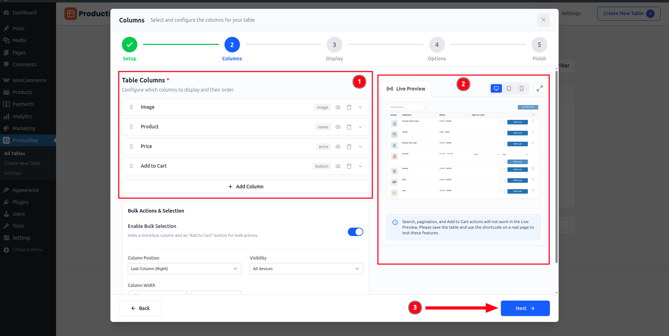Switch live preview to mobile view

tap(522, 88)
